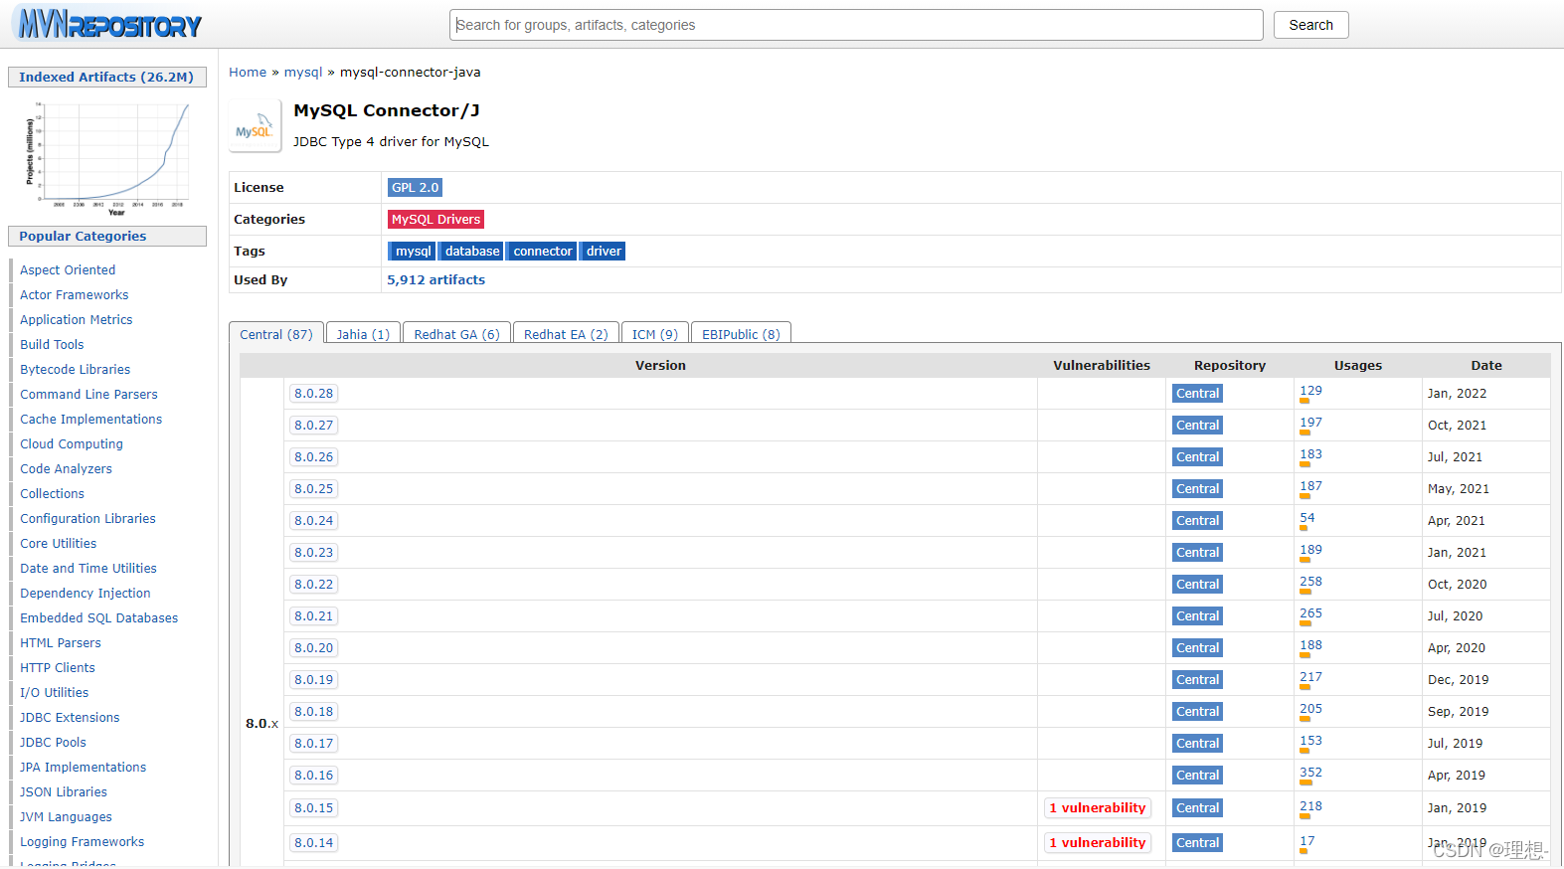Open the Cloud Computing category

[72, 444]
